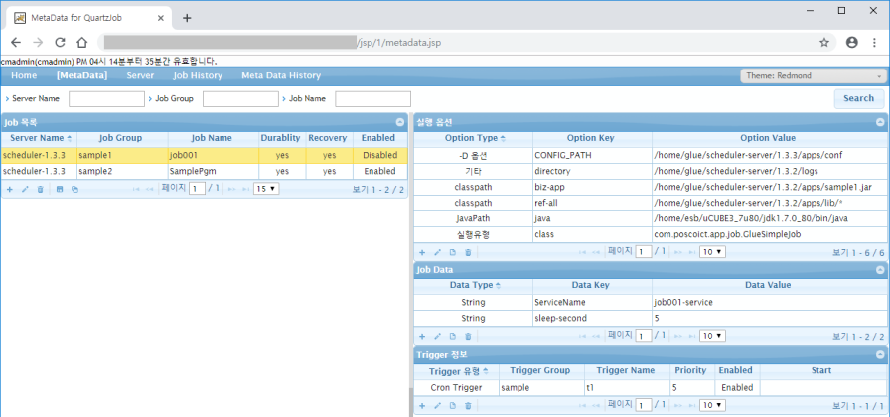Open the [MetaData] menu item
Viewport: 890px width, 417px height.
click(81, 75)
